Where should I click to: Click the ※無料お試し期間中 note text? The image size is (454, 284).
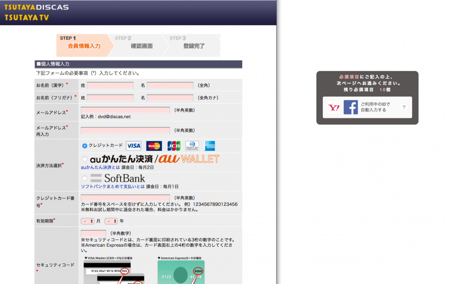pos(139,209)
